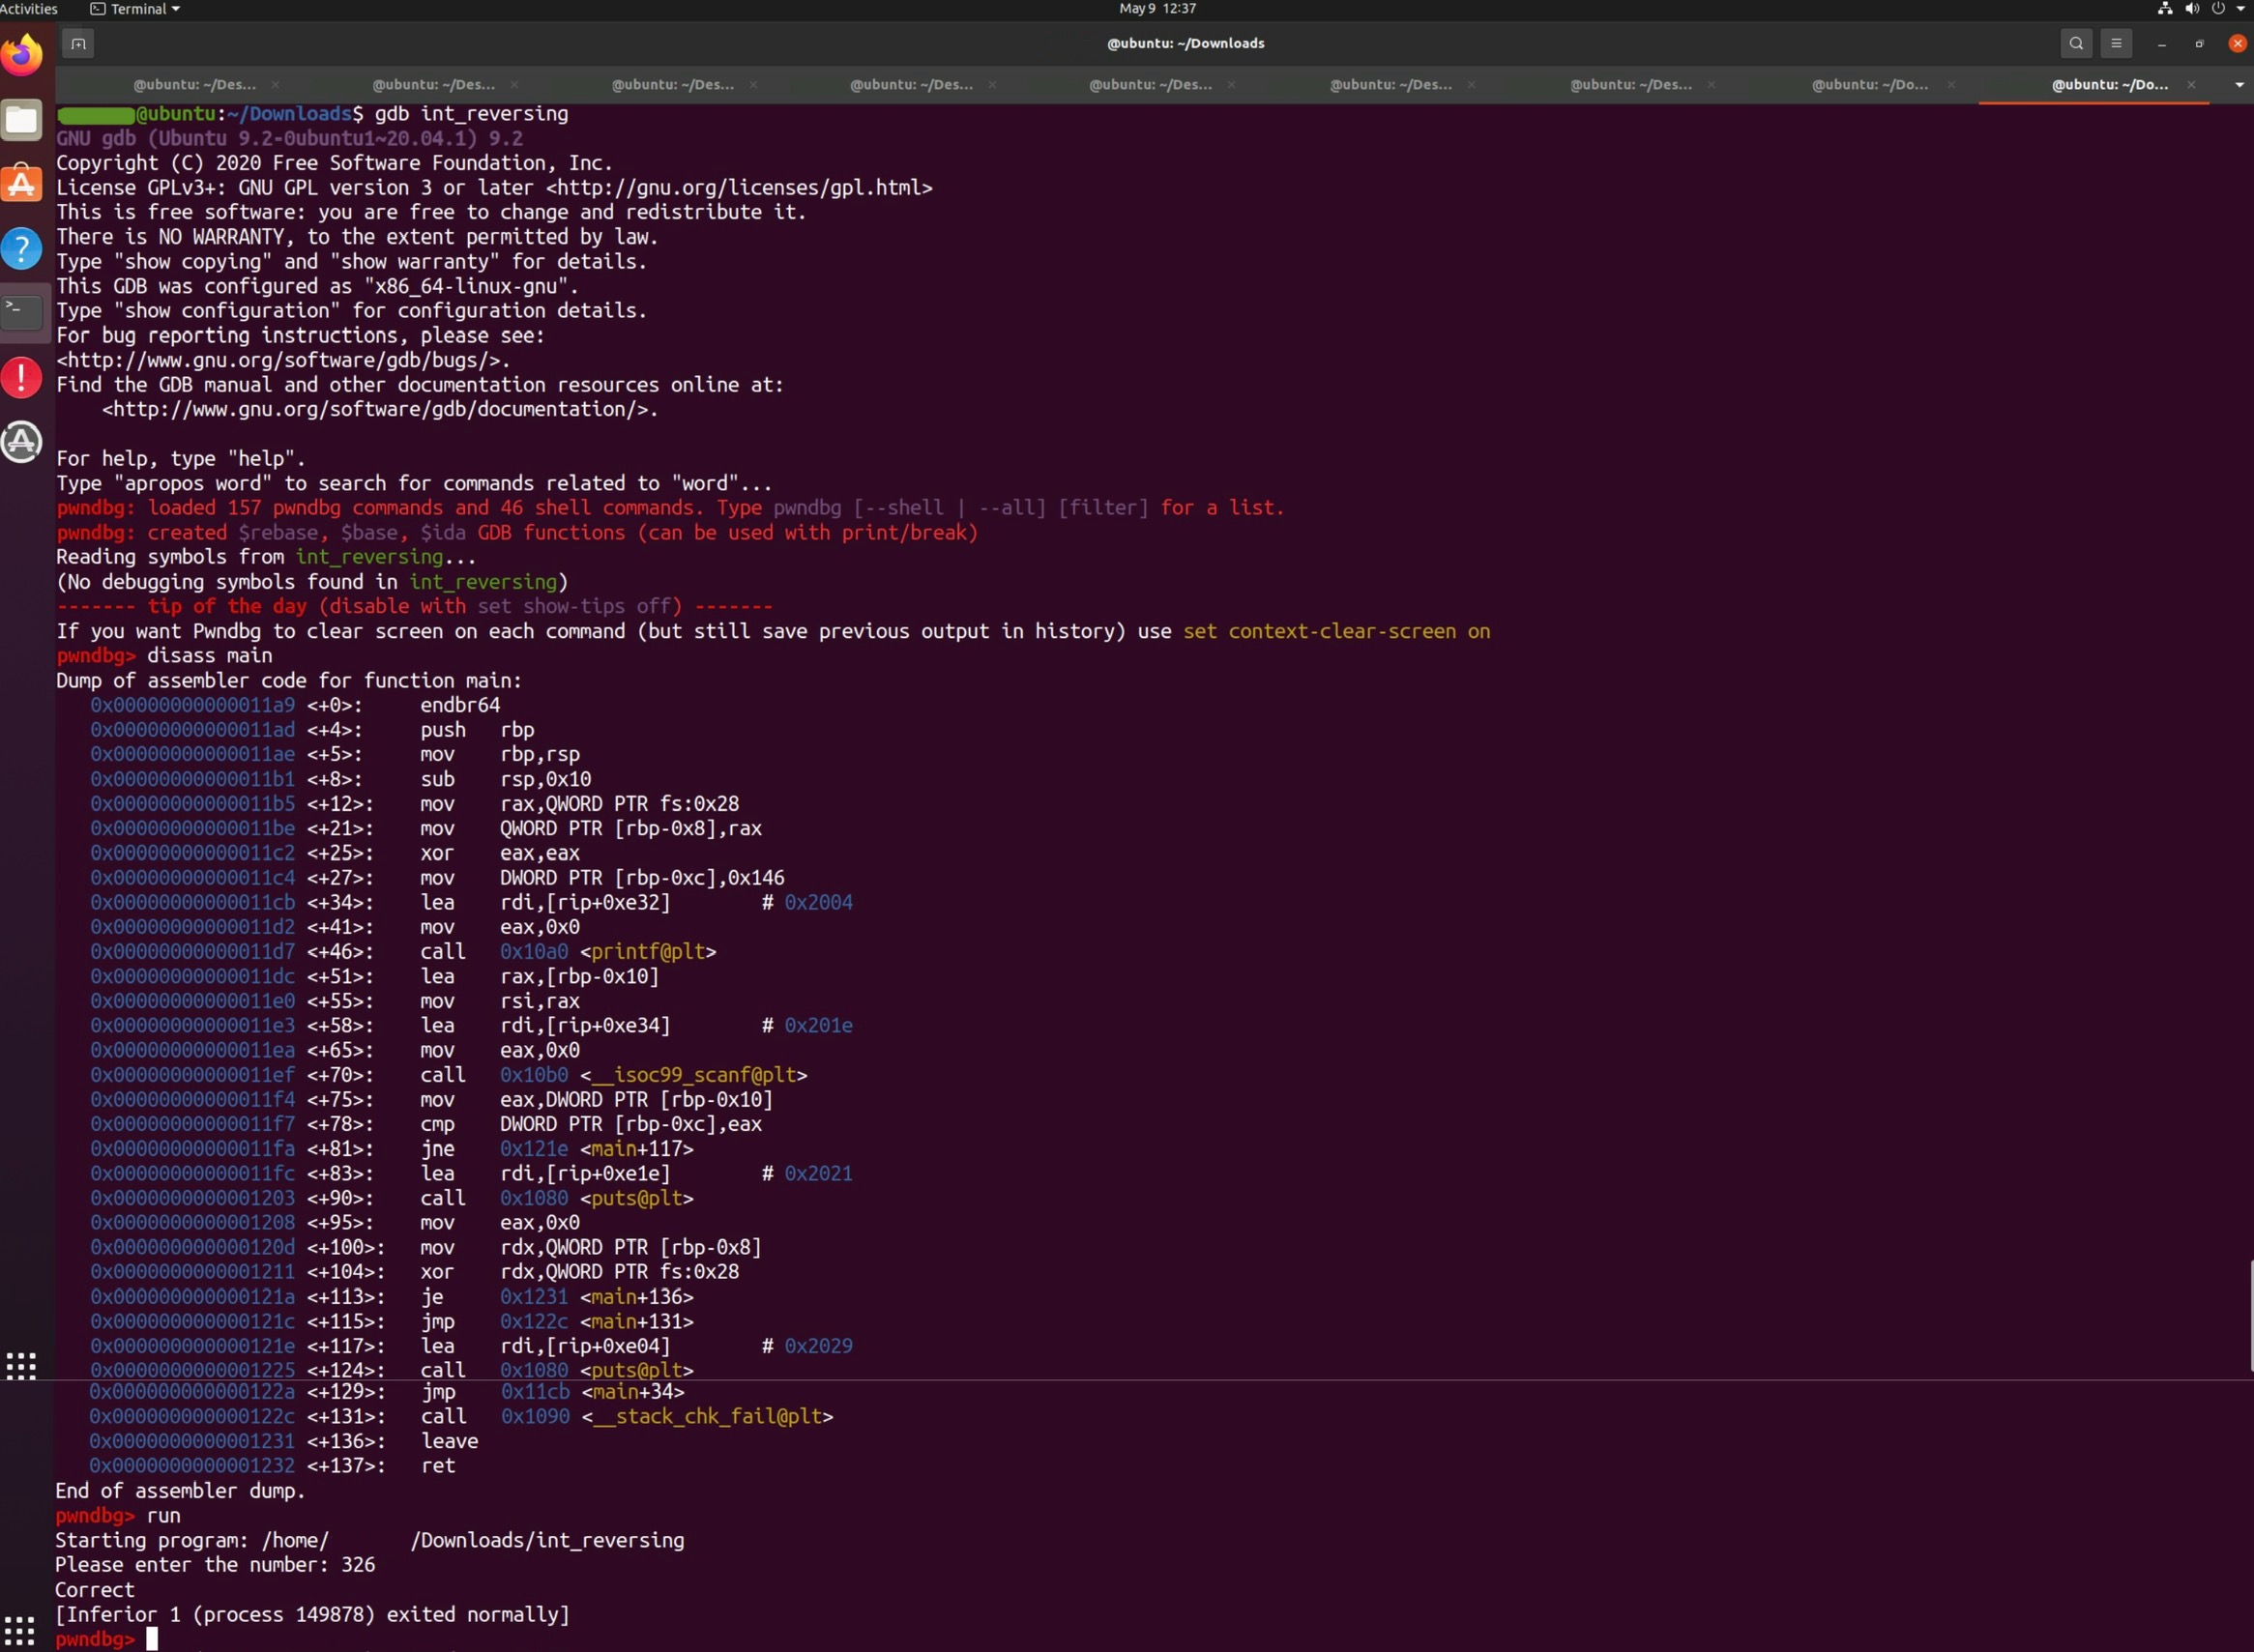The height and width of the screenshot is (1652, 2254).
Task: Open the terminal hamburger menu
Action: [2116, 43]
